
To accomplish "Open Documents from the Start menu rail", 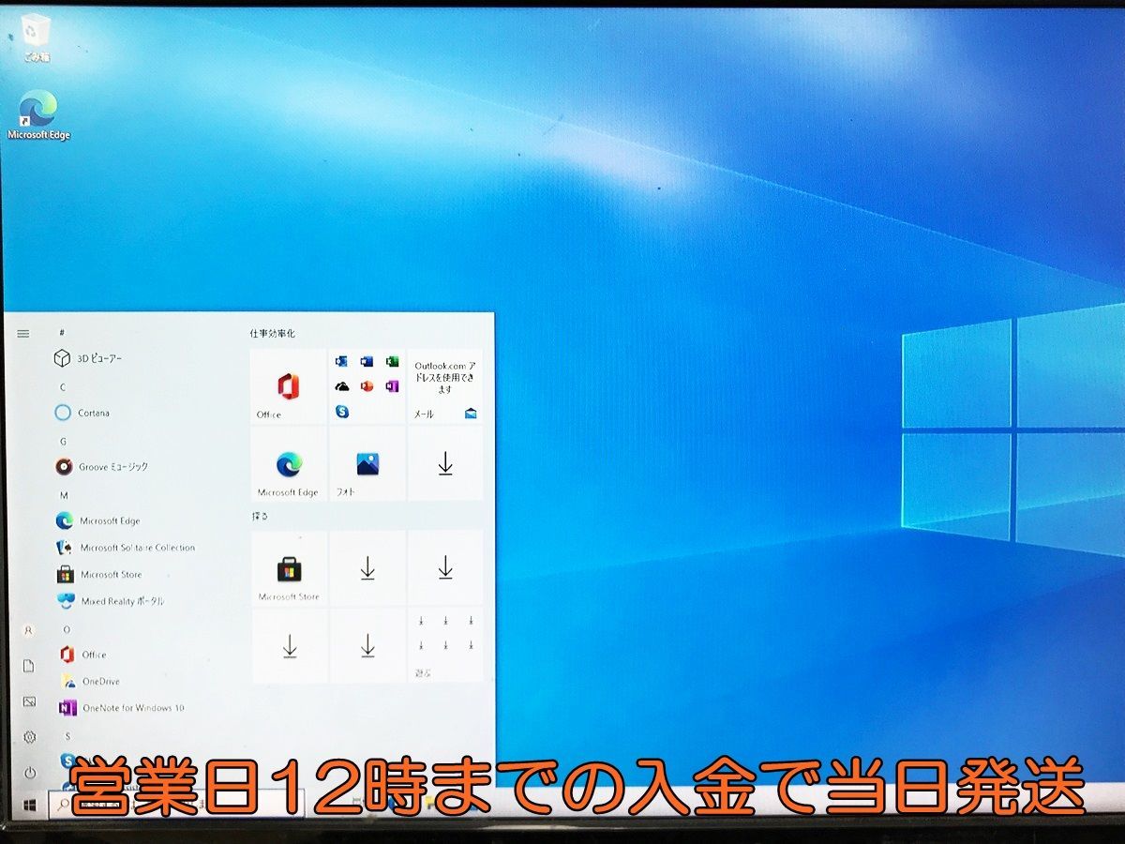I will 29,666.
